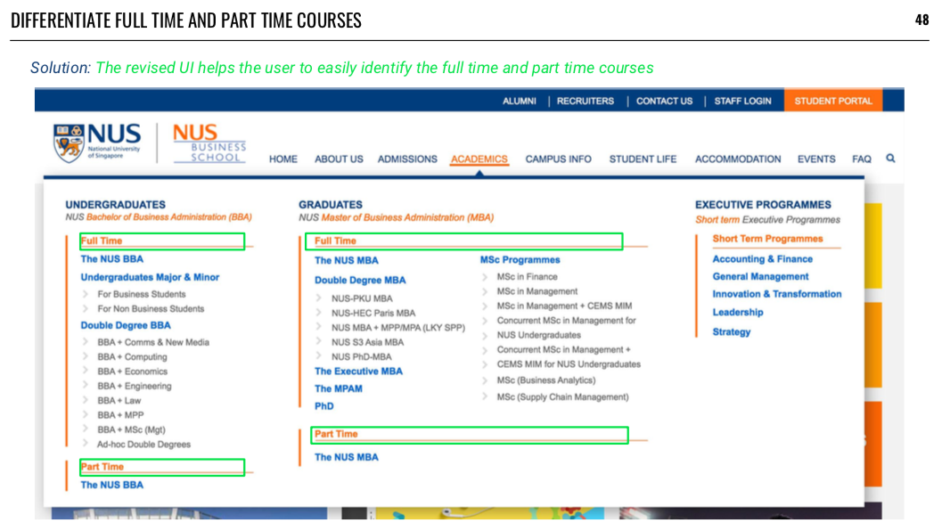The width and height of the screenshot is (942, 531).
Task: Select MSc in Finance
Action: (527, 277)
